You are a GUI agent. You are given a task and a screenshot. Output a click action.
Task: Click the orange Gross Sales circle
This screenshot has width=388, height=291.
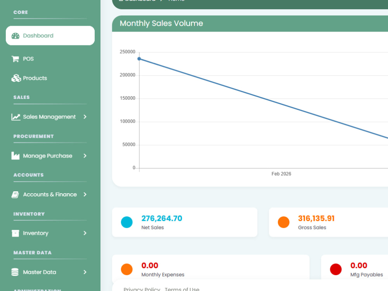[284, 222]
